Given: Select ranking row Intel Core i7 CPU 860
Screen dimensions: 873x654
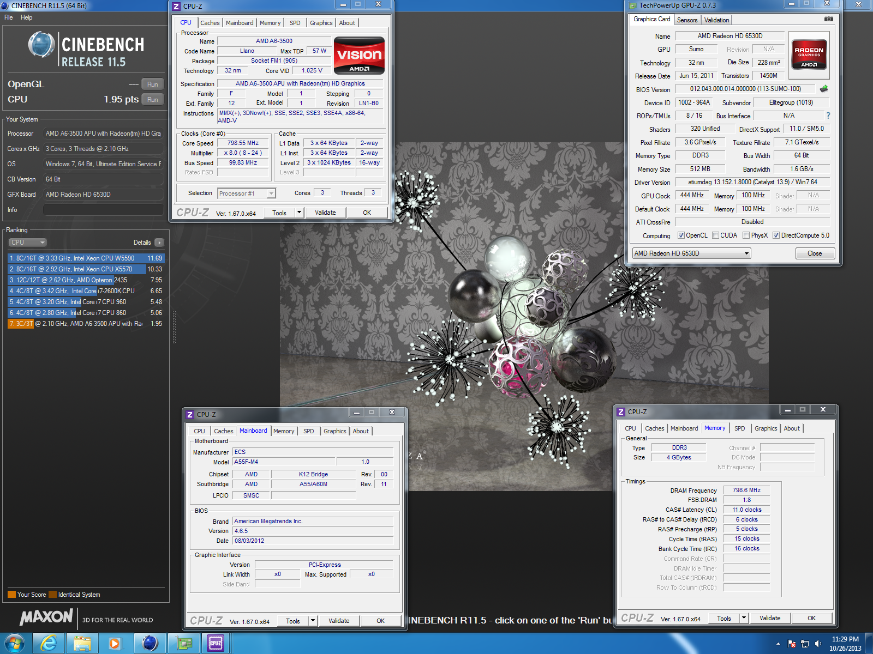Looking at the screenshot, I should tap(86, 313).
